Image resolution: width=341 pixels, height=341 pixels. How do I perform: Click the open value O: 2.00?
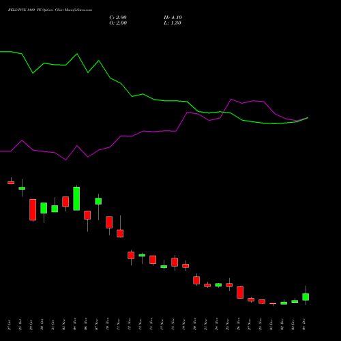coord(118,23)
